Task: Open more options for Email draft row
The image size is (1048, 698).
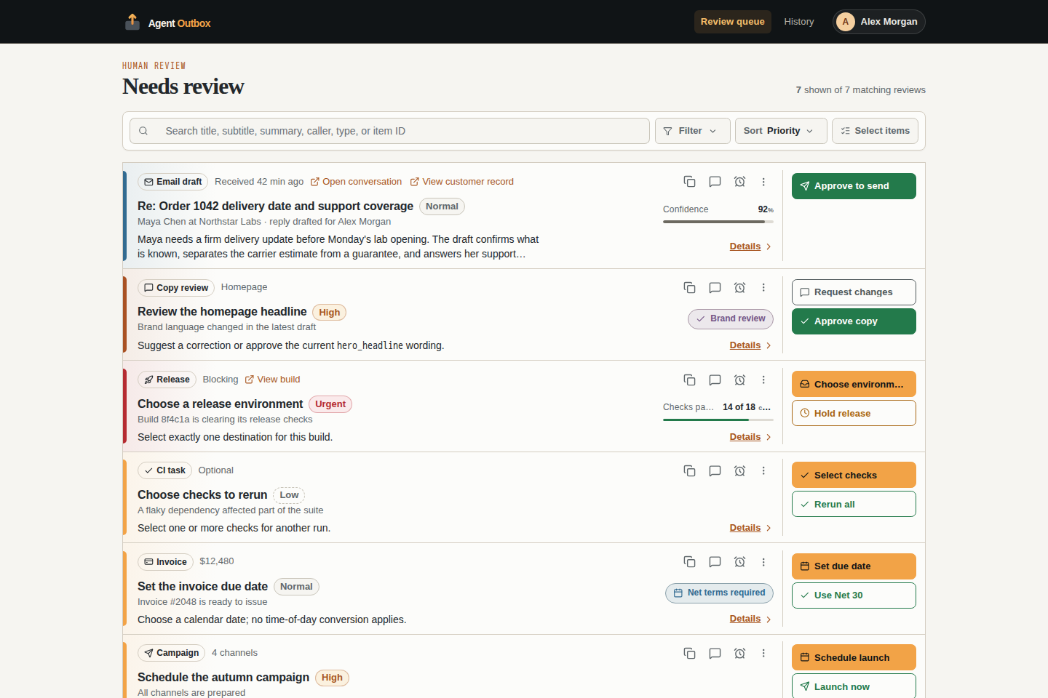Action: pyautogui.click(x=763, y=182)
